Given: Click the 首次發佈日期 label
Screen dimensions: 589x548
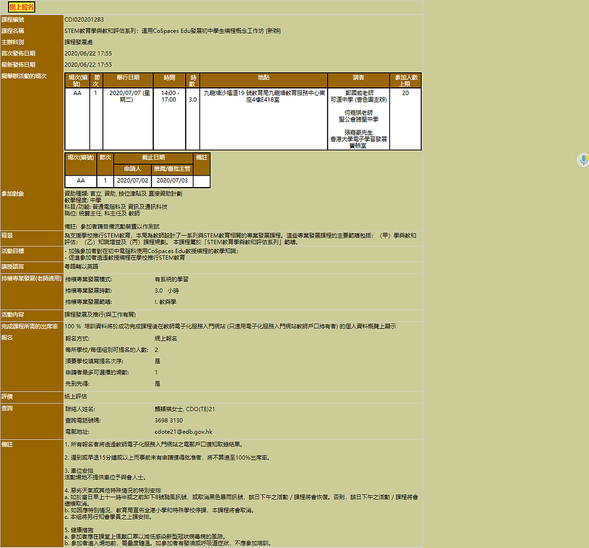Looking at the screenshot, I should click(x=19, y=54).
